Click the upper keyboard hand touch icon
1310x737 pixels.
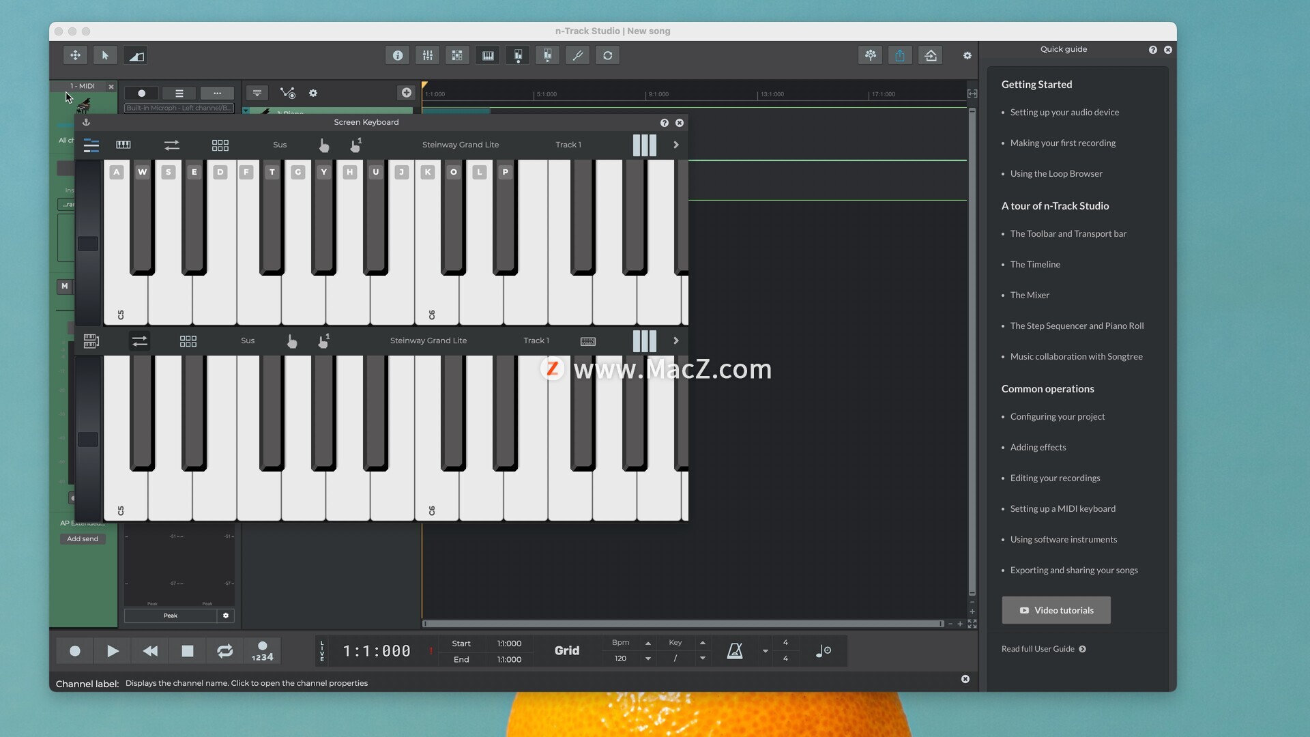coord(324,145)
